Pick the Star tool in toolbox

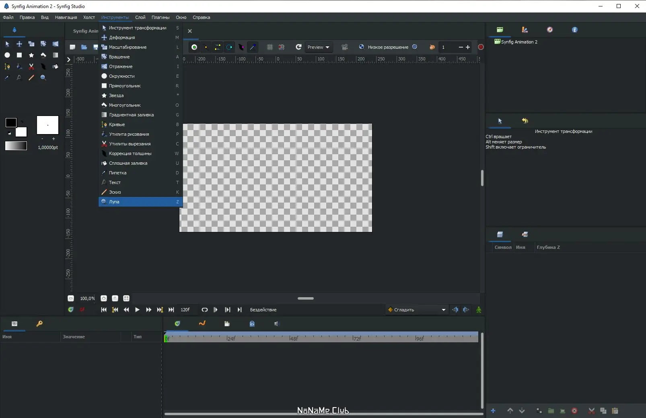point(31,55)
